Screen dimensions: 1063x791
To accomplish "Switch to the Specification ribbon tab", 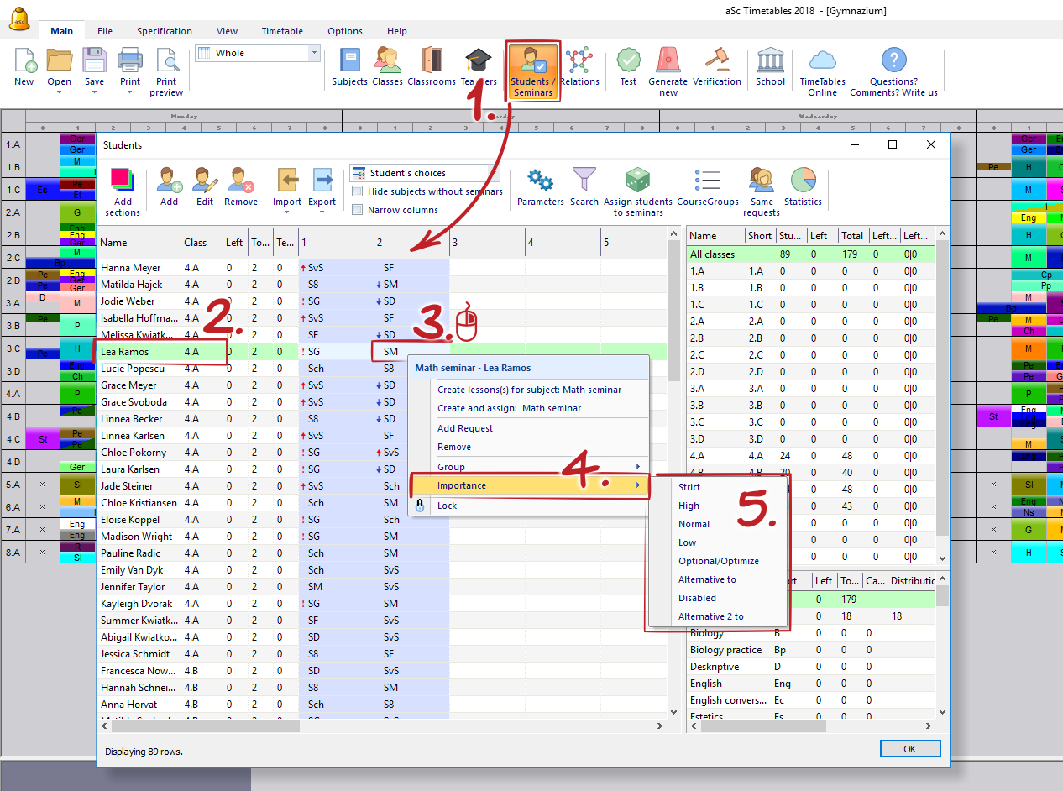I will point(165,31).
